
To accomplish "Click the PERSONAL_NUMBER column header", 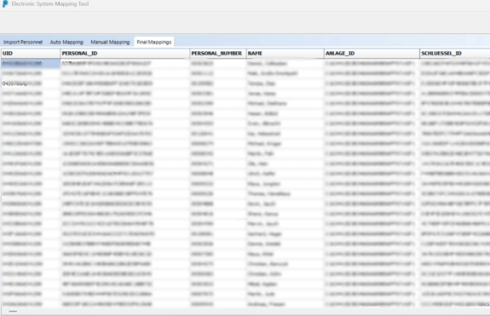I will pos(218,54).
